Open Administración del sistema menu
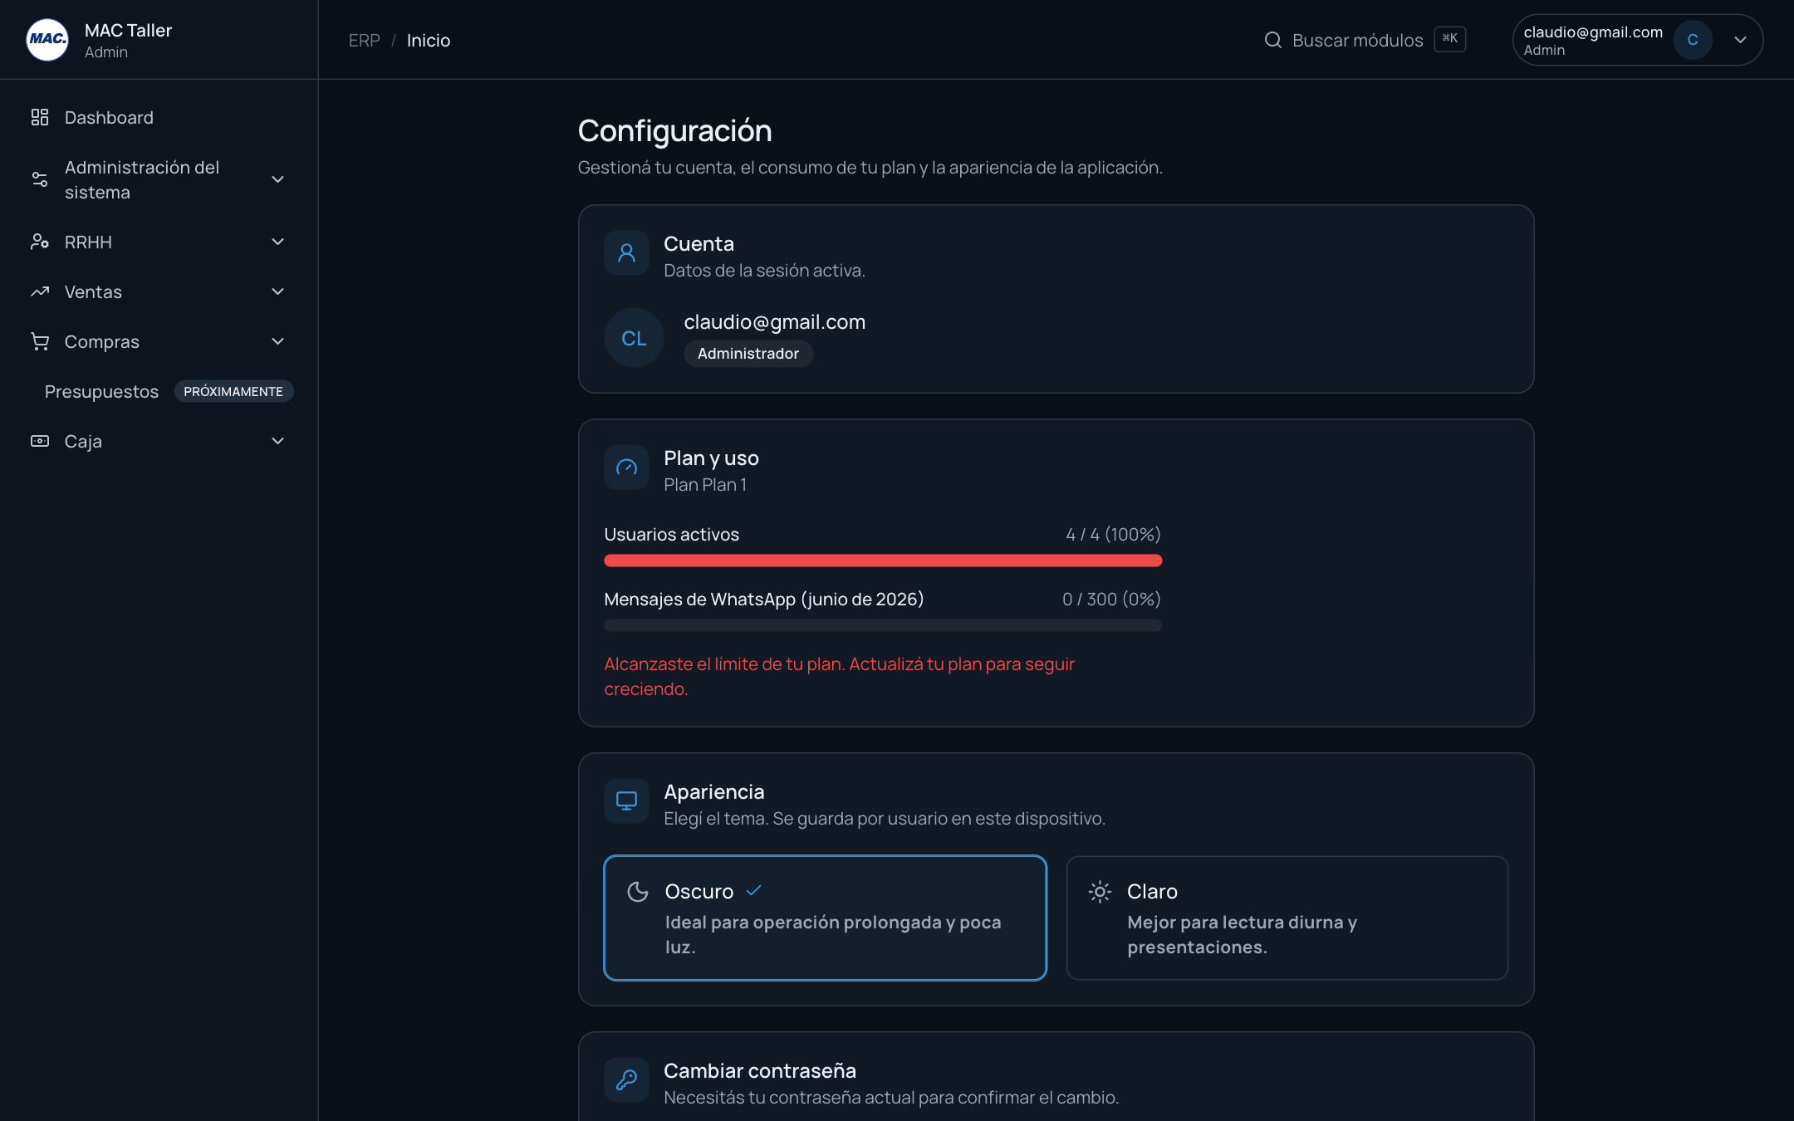 [x=159, y=179]
